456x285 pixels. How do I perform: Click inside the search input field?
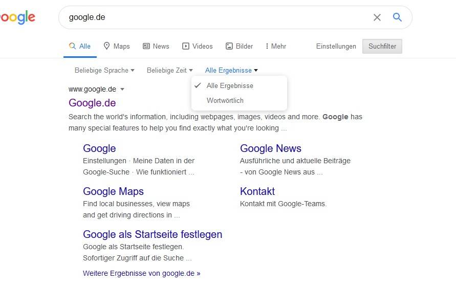pos(215,17)
